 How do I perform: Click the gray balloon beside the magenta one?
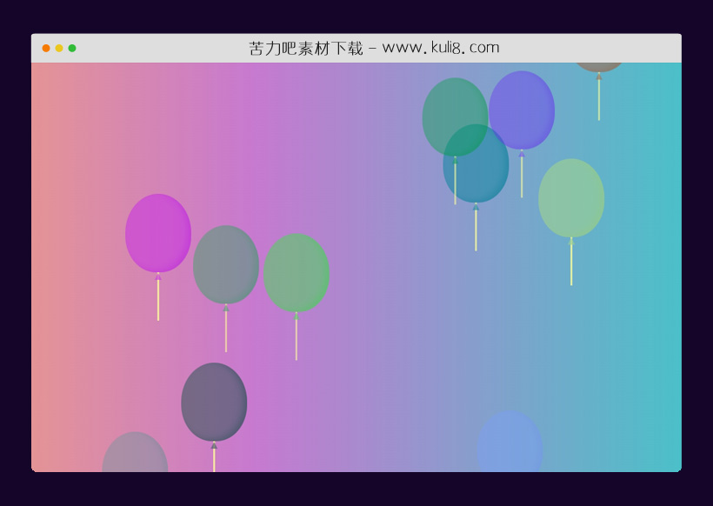225,264
